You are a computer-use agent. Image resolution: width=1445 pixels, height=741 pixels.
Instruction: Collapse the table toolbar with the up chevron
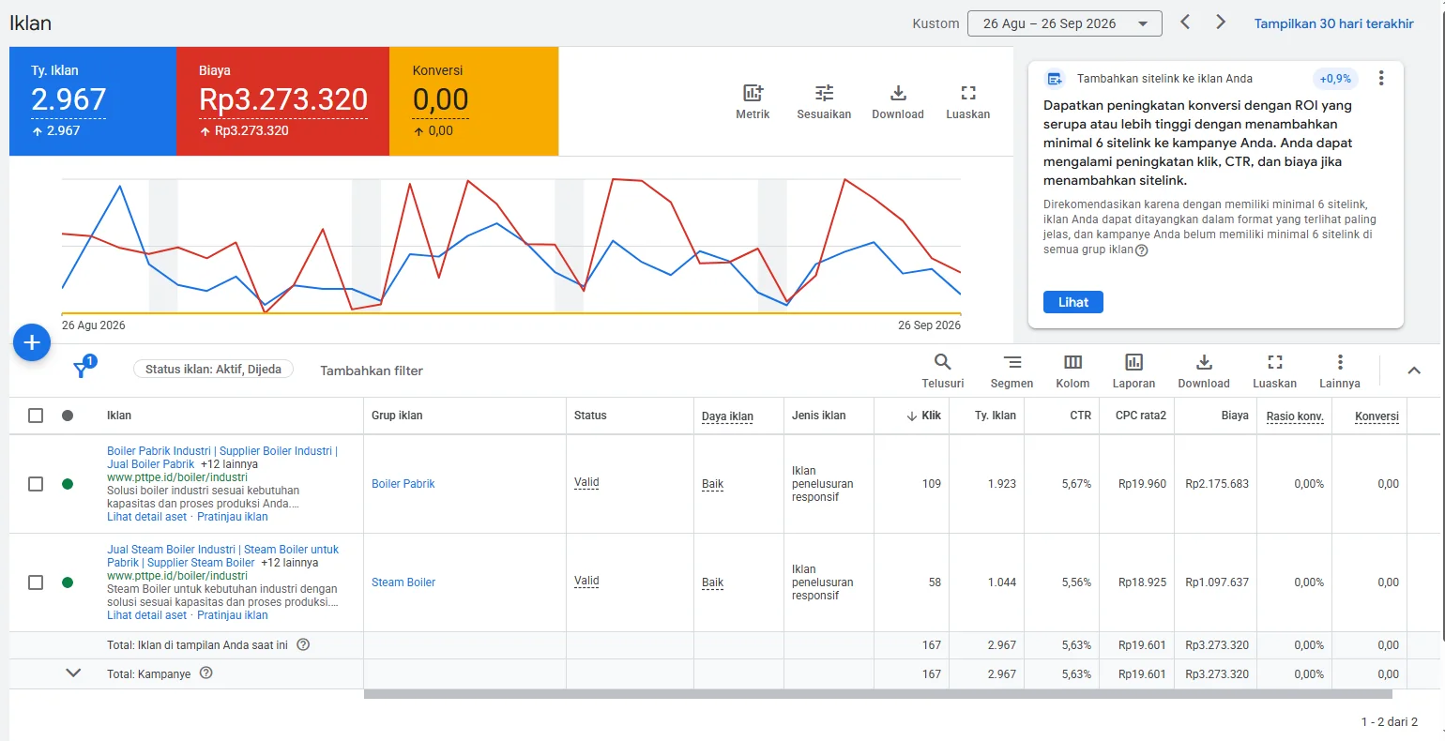point(1414,370)
